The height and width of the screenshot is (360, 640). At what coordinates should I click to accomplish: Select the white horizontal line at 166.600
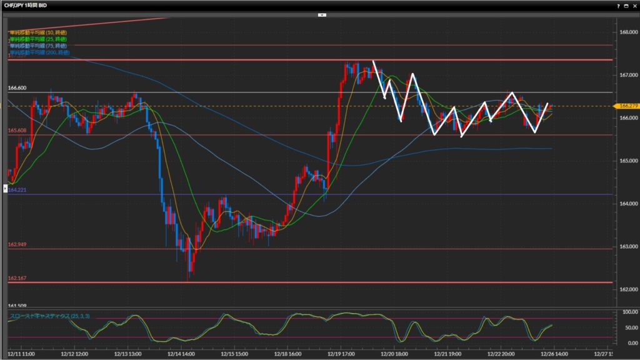click(17, 88)
